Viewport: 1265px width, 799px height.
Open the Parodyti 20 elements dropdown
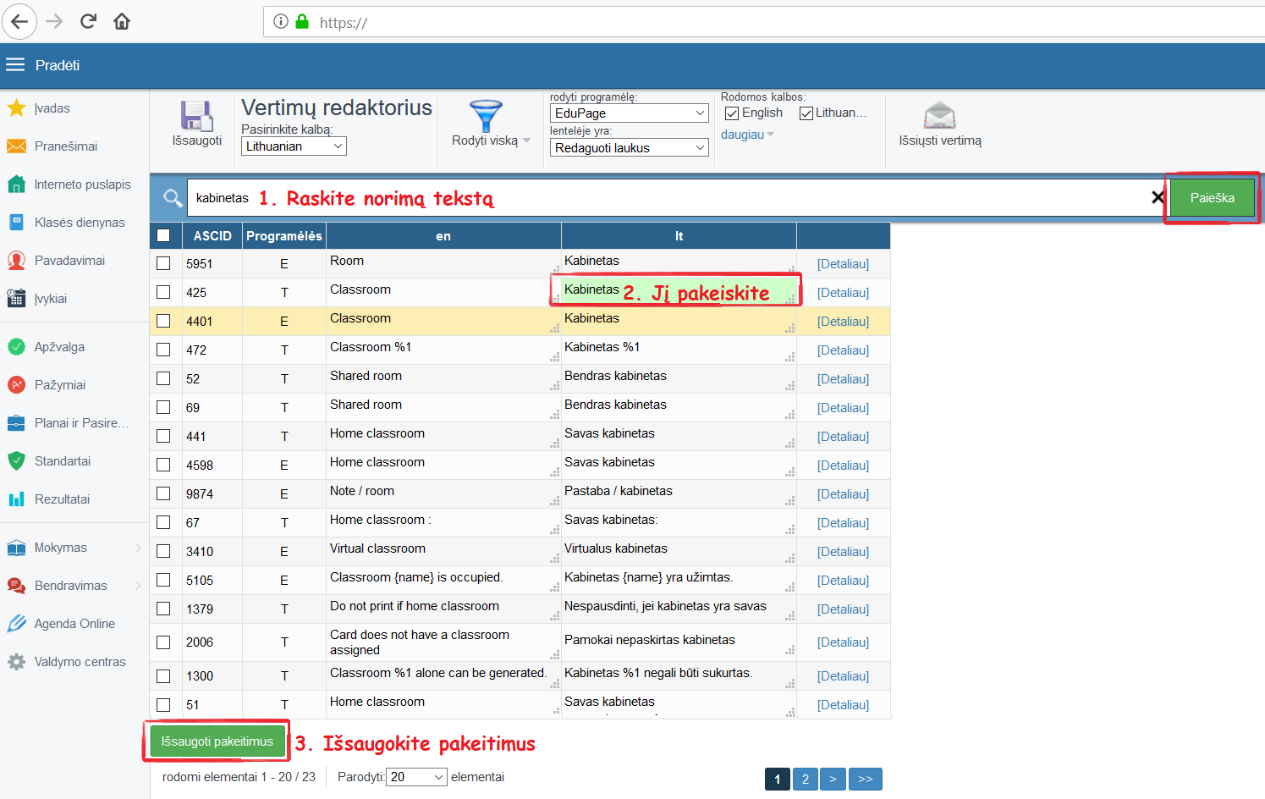[x=416, y=777]
